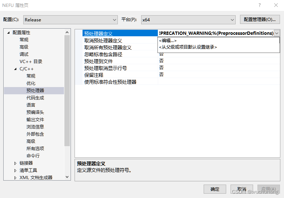Collapse the C/C++ tree node
Viewport: 284px width, 198px height.
[x=15, y=69]
